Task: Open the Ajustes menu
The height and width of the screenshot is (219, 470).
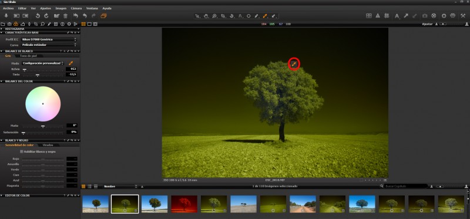Action: (x=46, y=8)
